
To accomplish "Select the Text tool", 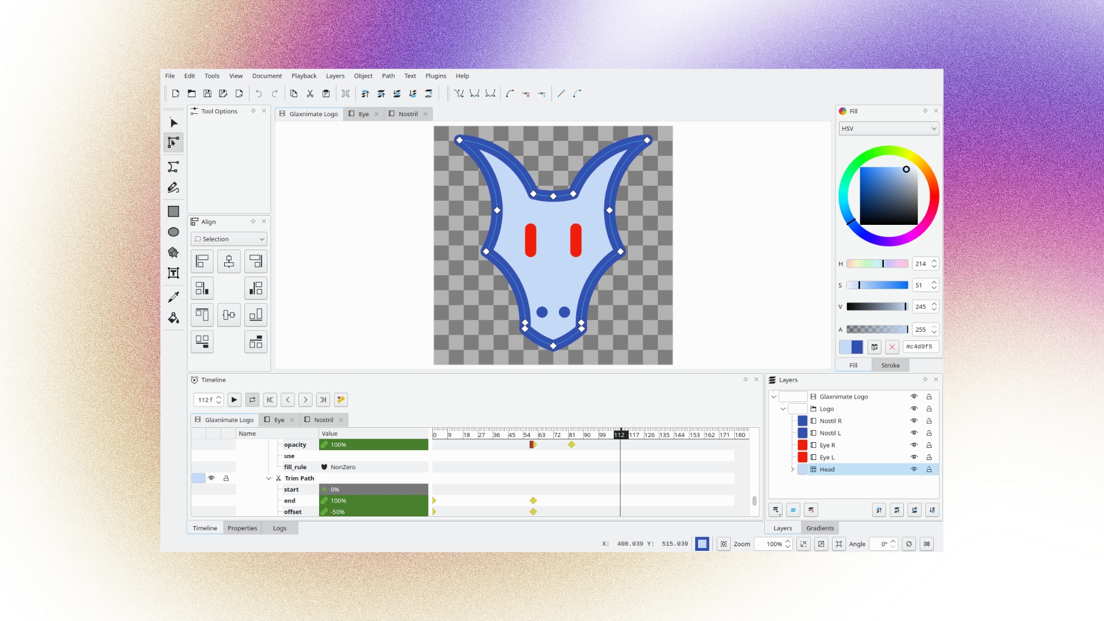I will [x=173, y=273].
